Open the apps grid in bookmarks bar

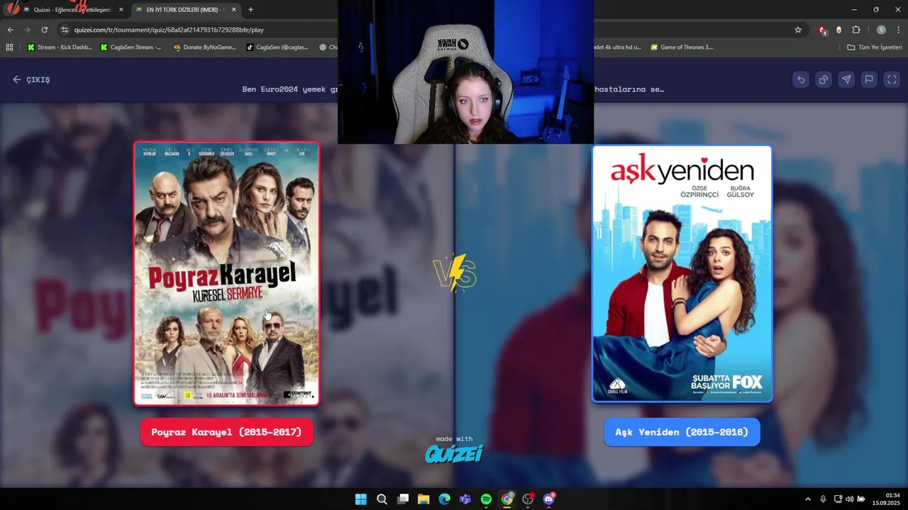9,47
